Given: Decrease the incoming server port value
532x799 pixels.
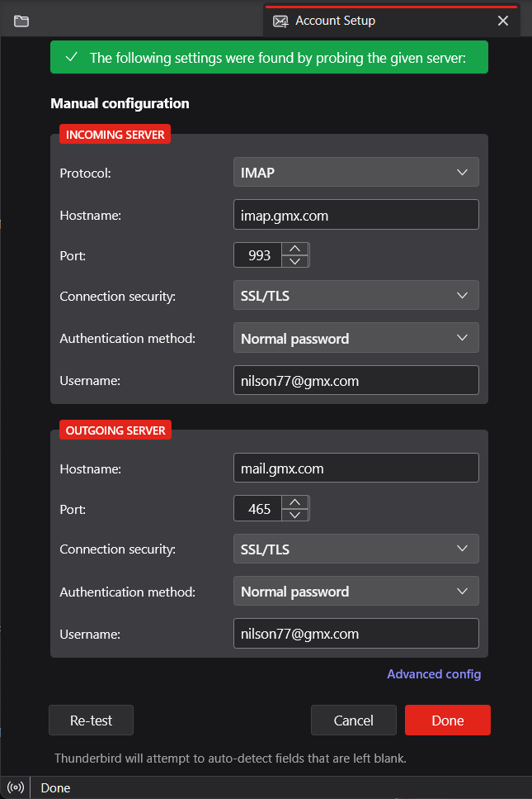Looking at the screenshot, I should pos(295,261).
